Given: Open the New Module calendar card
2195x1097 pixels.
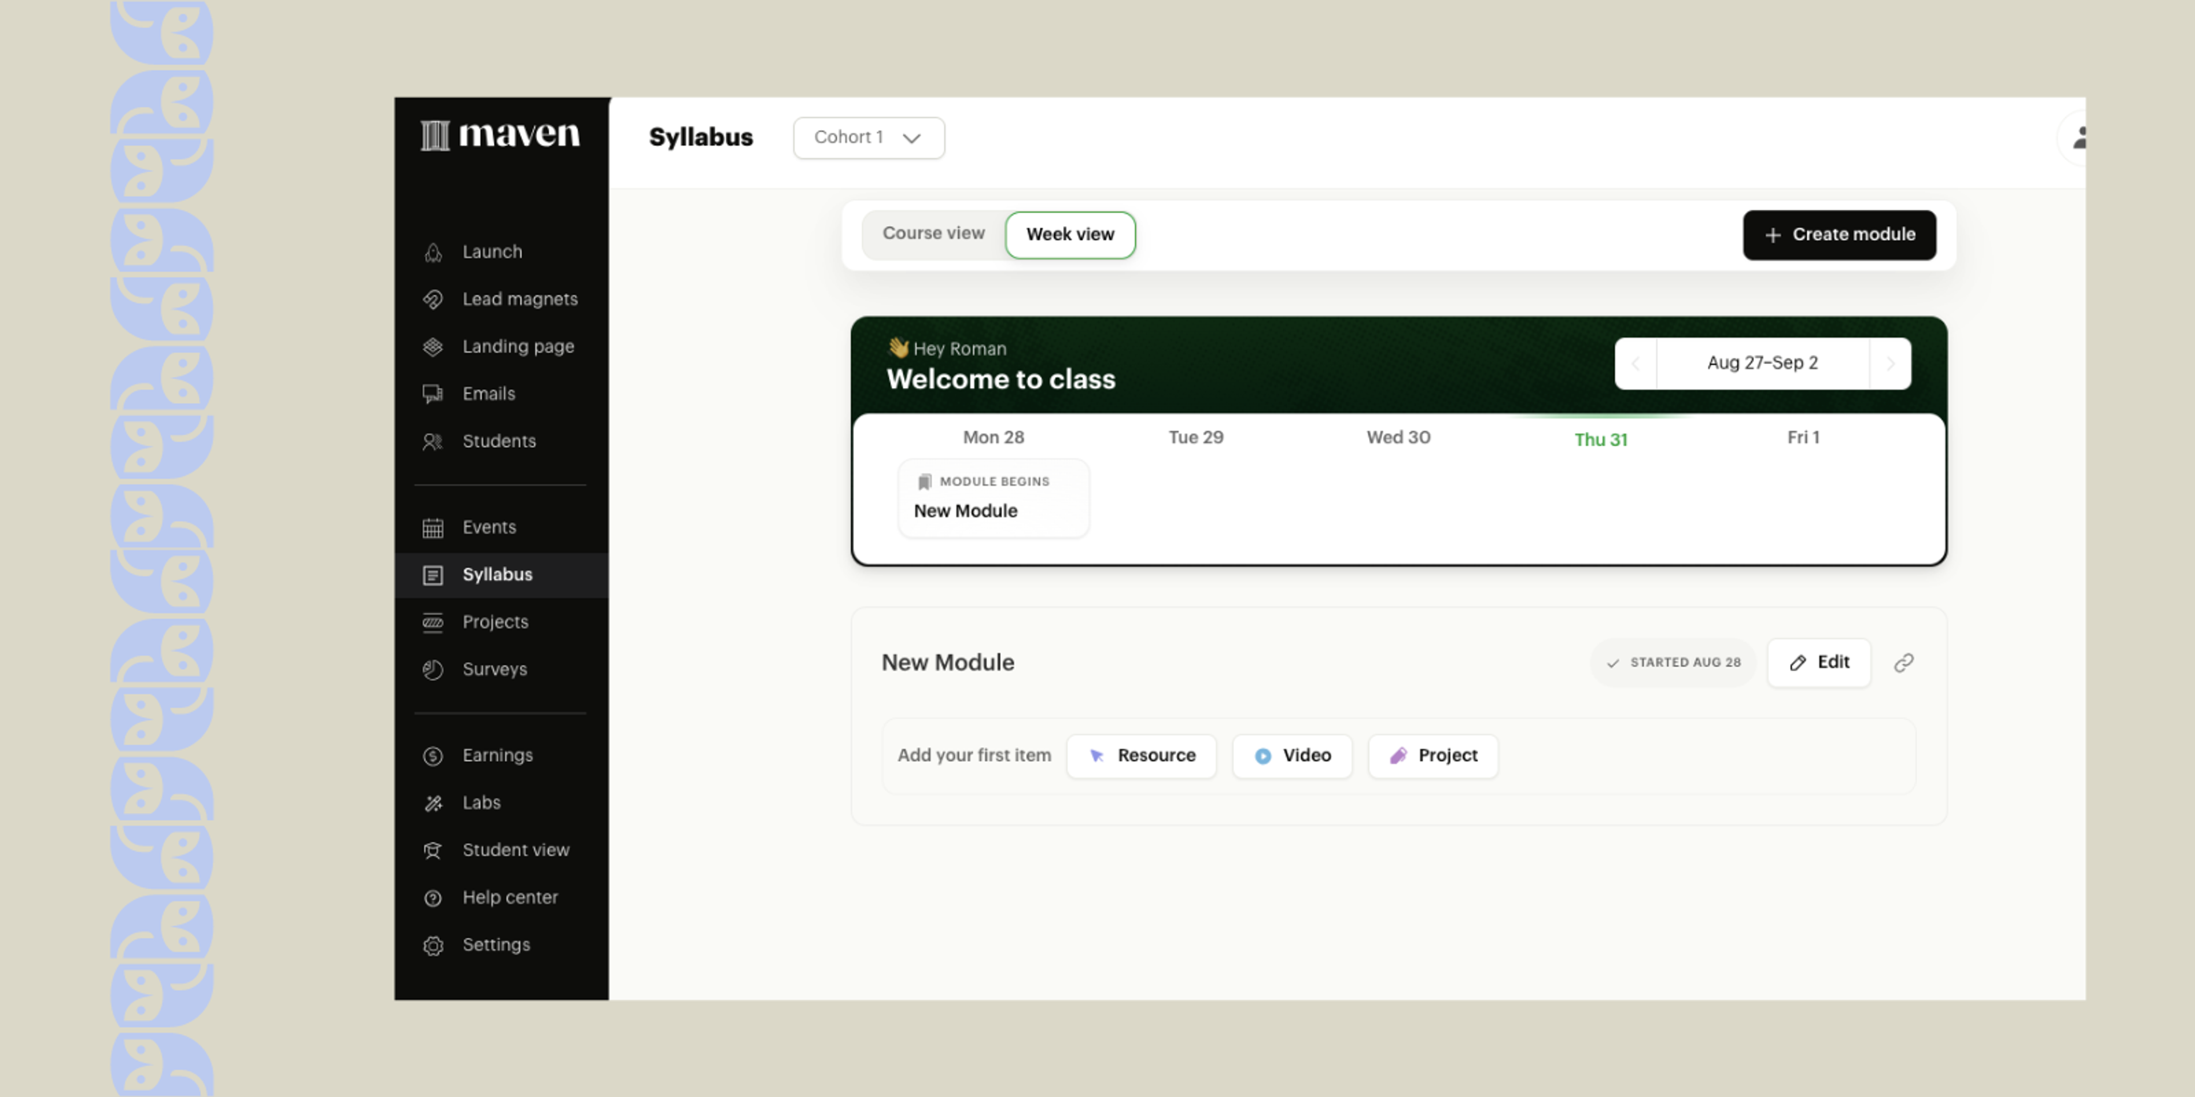Looking at the screenshot, I should 993,499.
